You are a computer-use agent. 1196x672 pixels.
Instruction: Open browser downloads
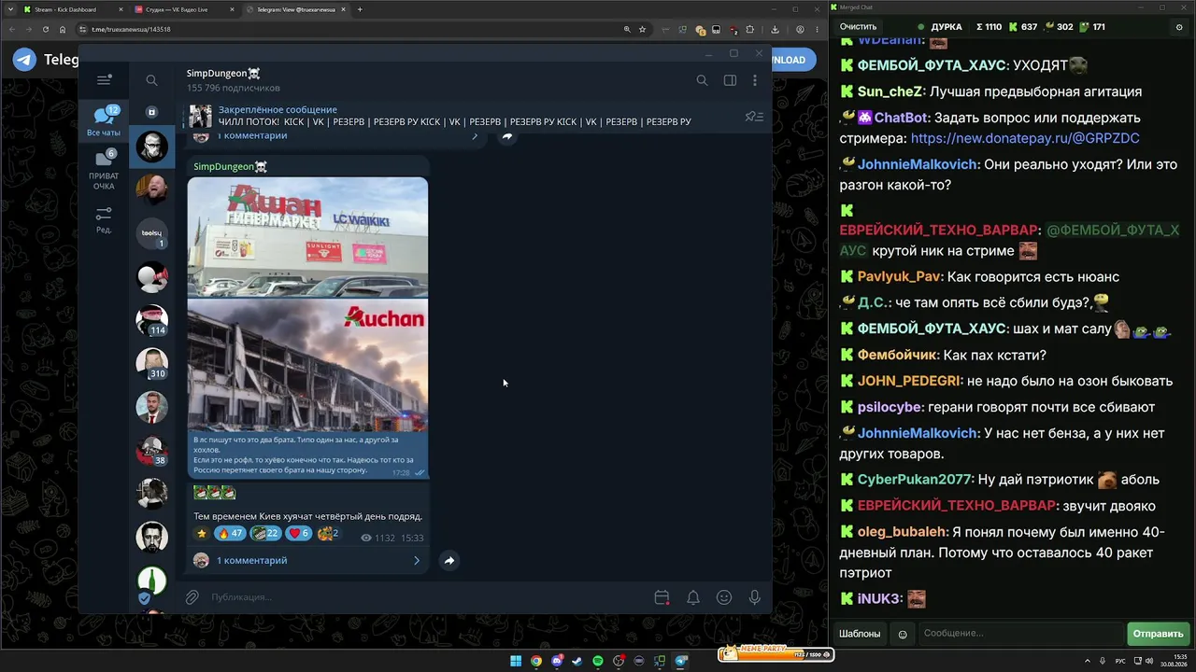click(x=775, y=29)
